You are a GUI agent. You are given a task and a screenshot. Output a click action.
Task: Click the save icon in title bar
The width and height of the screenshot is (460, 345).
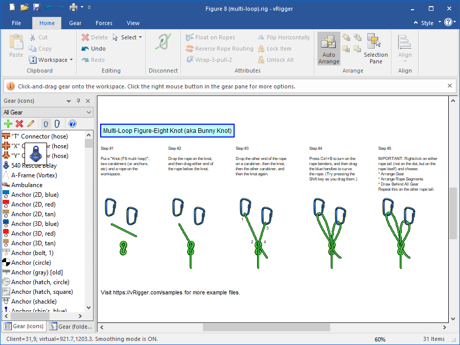click(36, 7)
